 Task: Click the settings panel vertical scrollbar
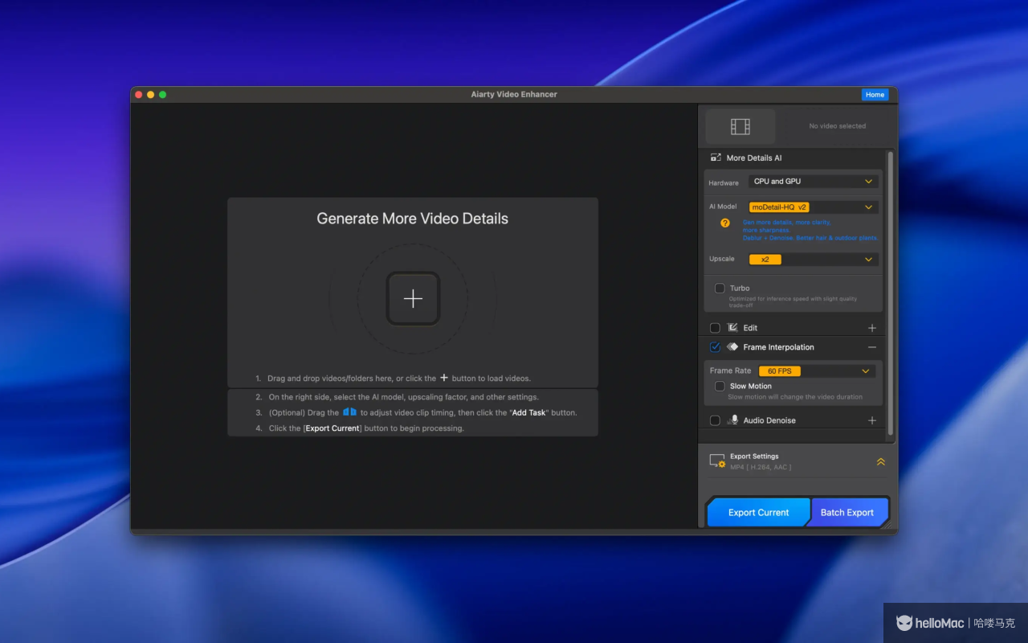click(x=889, y=293)
